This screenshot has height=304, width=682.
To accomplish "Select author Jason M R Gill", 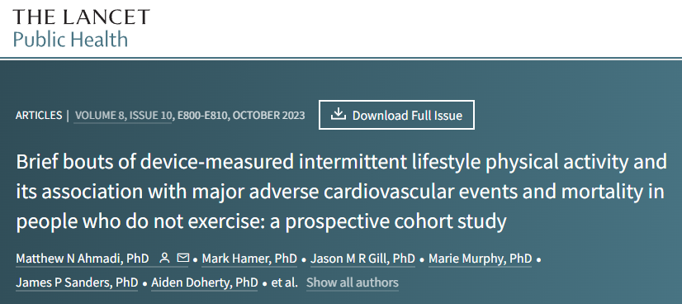I will point(362,259).
